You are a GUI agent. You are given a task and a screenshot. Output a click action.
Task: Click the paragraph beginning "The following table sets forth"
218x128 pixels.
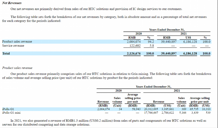(105, 19)
